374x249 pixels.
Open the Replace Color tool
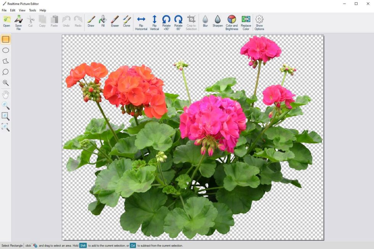point(245,22)
